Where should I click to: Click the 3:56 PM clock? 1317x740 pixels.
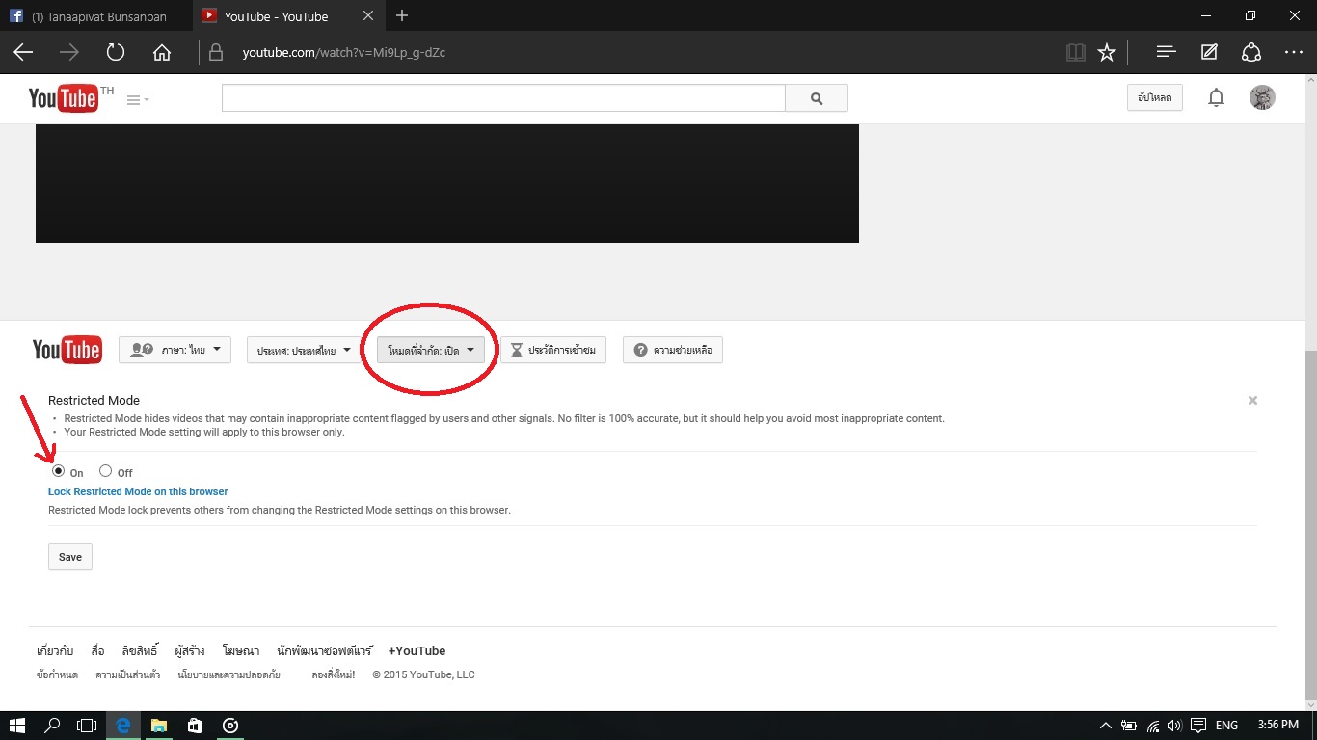coord(1277,726)
